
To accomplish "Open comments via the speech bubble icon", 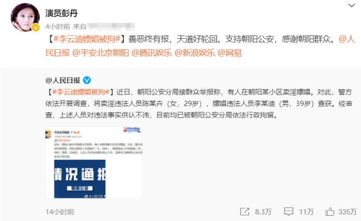I will coord(288,212).
